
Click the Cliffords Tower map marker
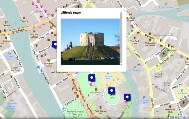[x=92, y=78]
